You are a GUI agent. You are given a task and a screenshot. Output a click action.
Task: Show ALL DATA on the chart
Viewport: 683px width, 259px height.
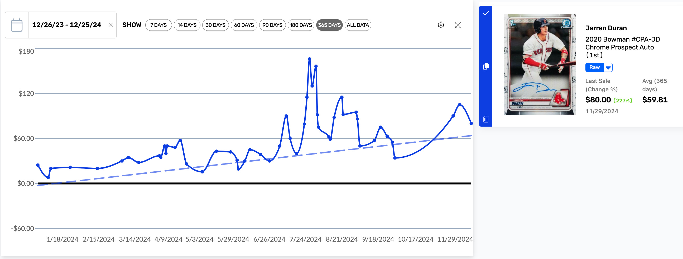pyautogui.click(x=358, y=25)
